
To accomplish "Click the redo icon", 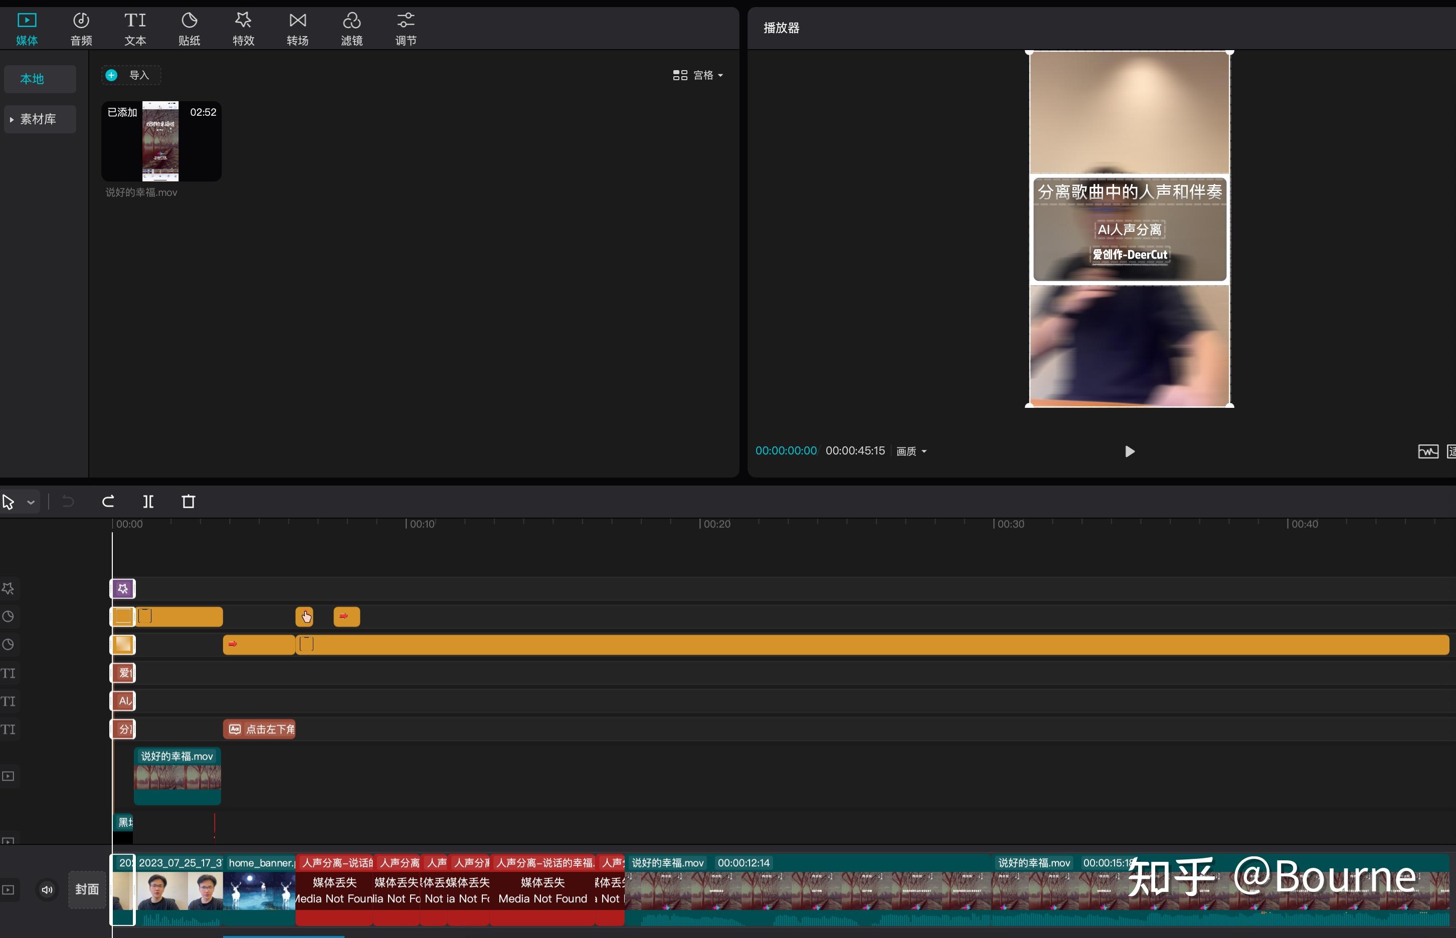I will point(108,501).
